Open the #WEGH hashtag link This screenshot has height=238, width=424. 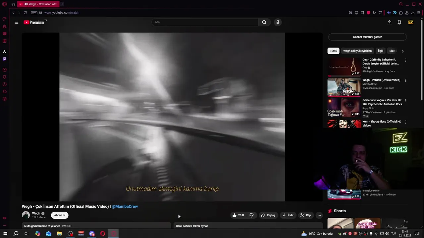tap(66, 226)
